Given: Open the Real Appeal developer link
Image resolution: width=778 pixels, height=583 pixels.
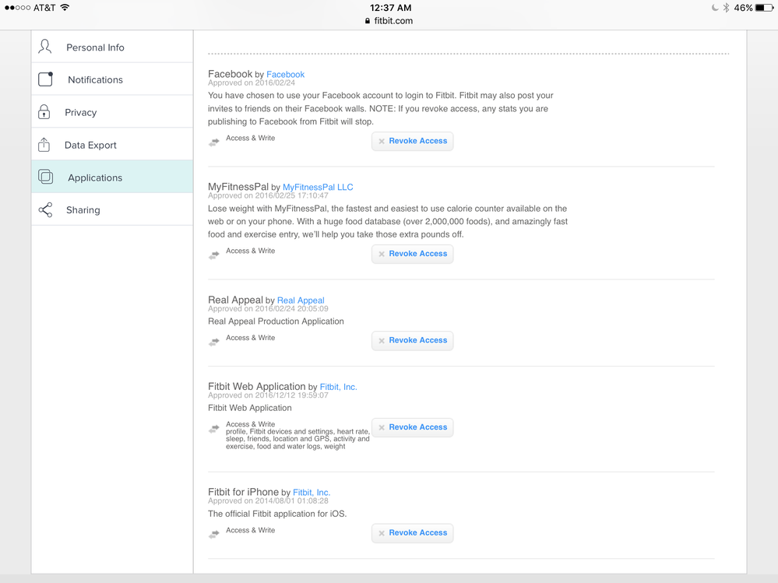Looking at the screenshot, I should [x=301, y=300].
